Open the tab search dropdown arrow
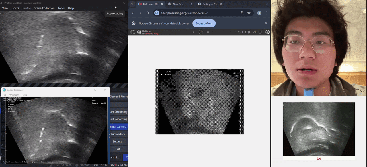 point(132,4)
